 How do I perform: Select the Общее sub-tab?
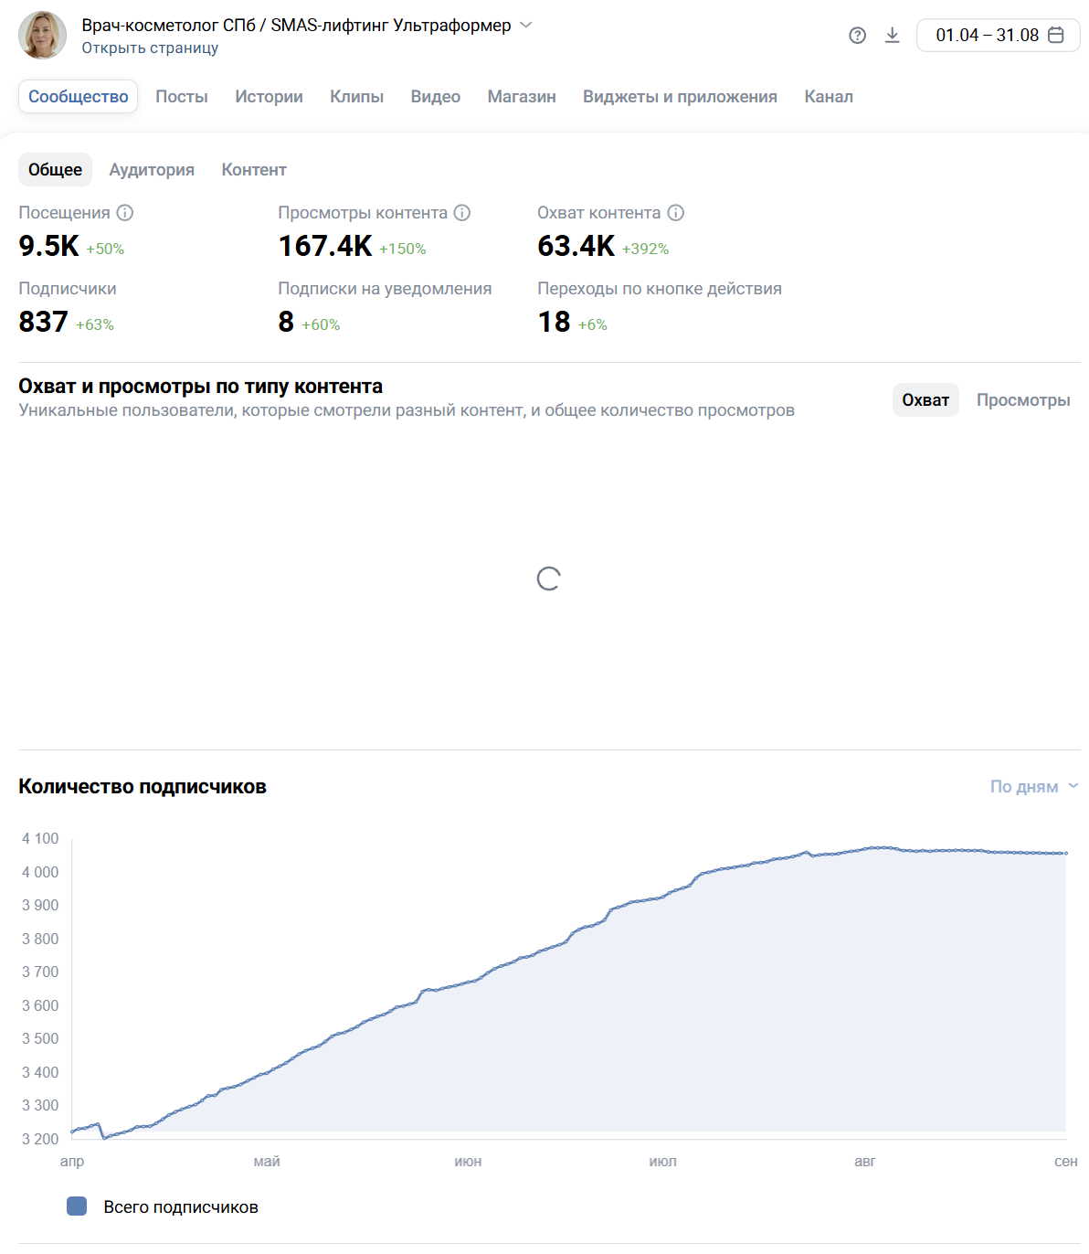point(55,170)
